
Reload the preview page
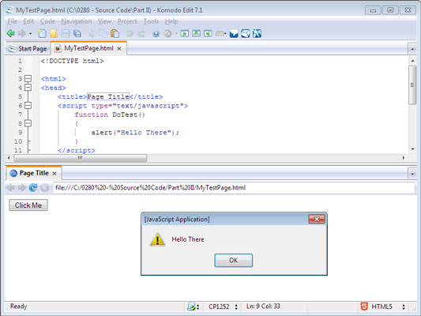(33, 187)
